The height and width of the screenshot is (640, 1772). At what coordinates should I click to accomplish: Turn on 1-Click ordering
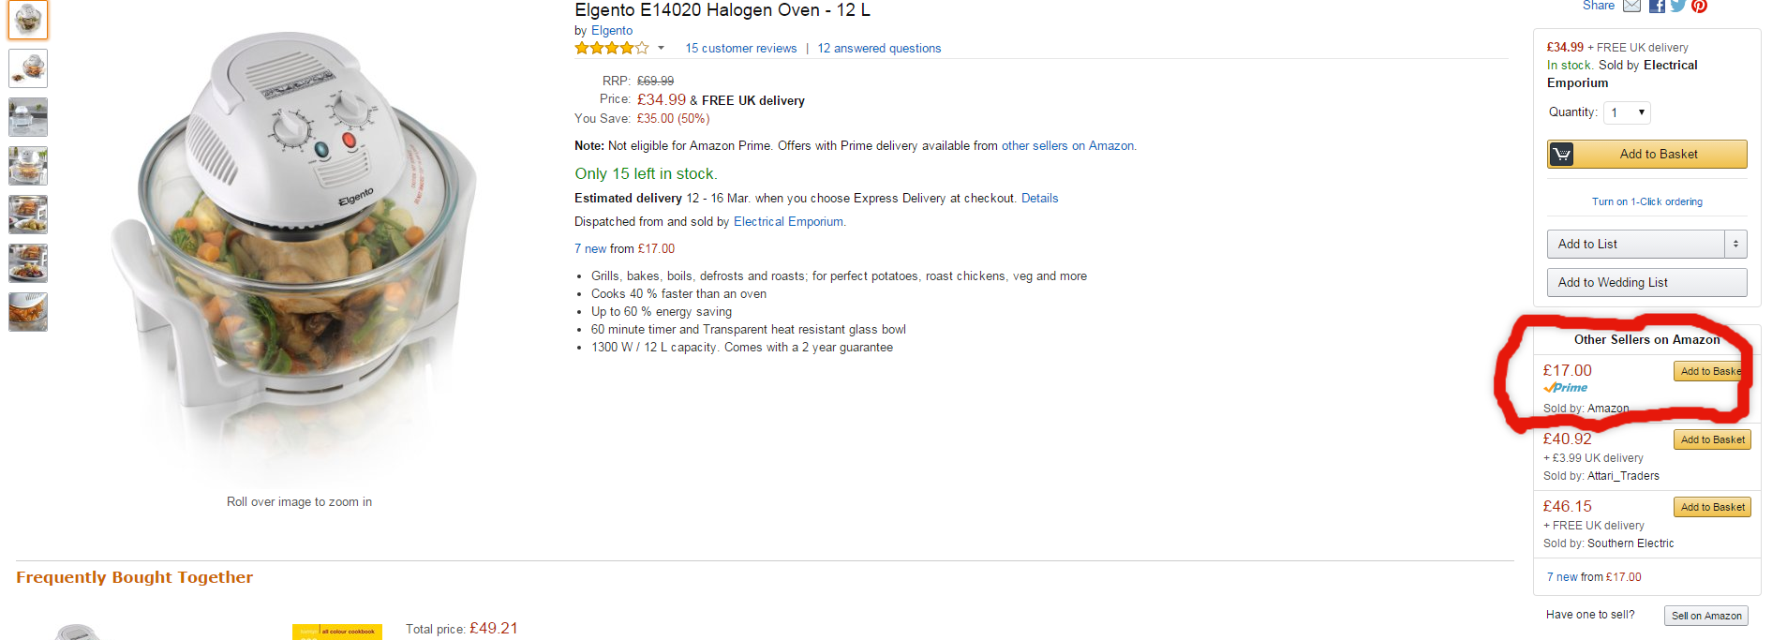pos(1646,201)
